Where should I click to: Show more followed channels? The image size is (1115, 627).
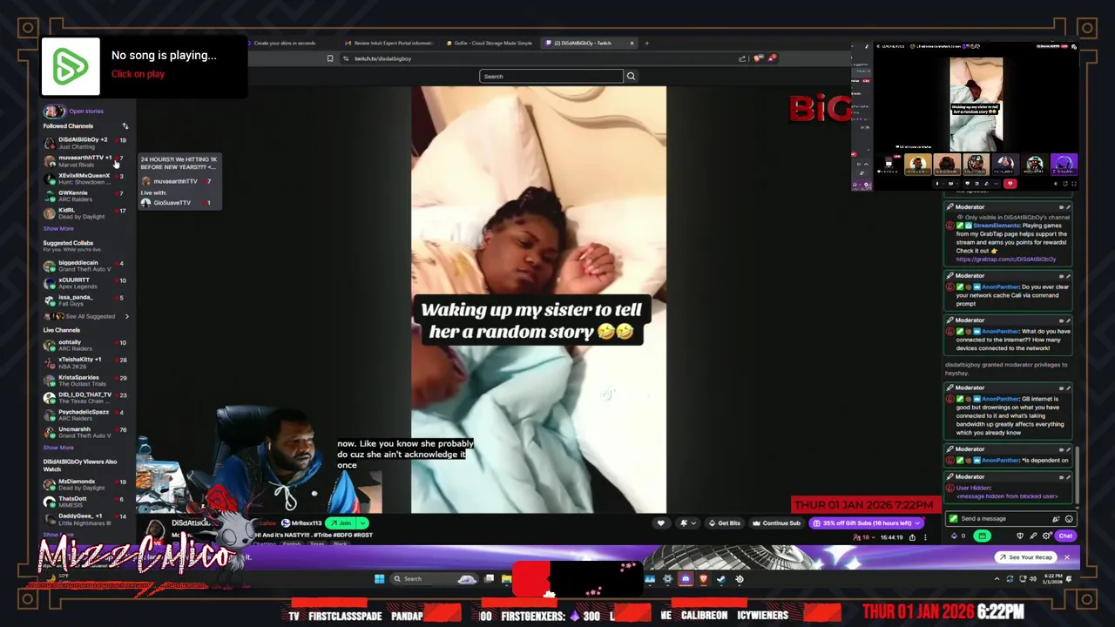point(58,229)
